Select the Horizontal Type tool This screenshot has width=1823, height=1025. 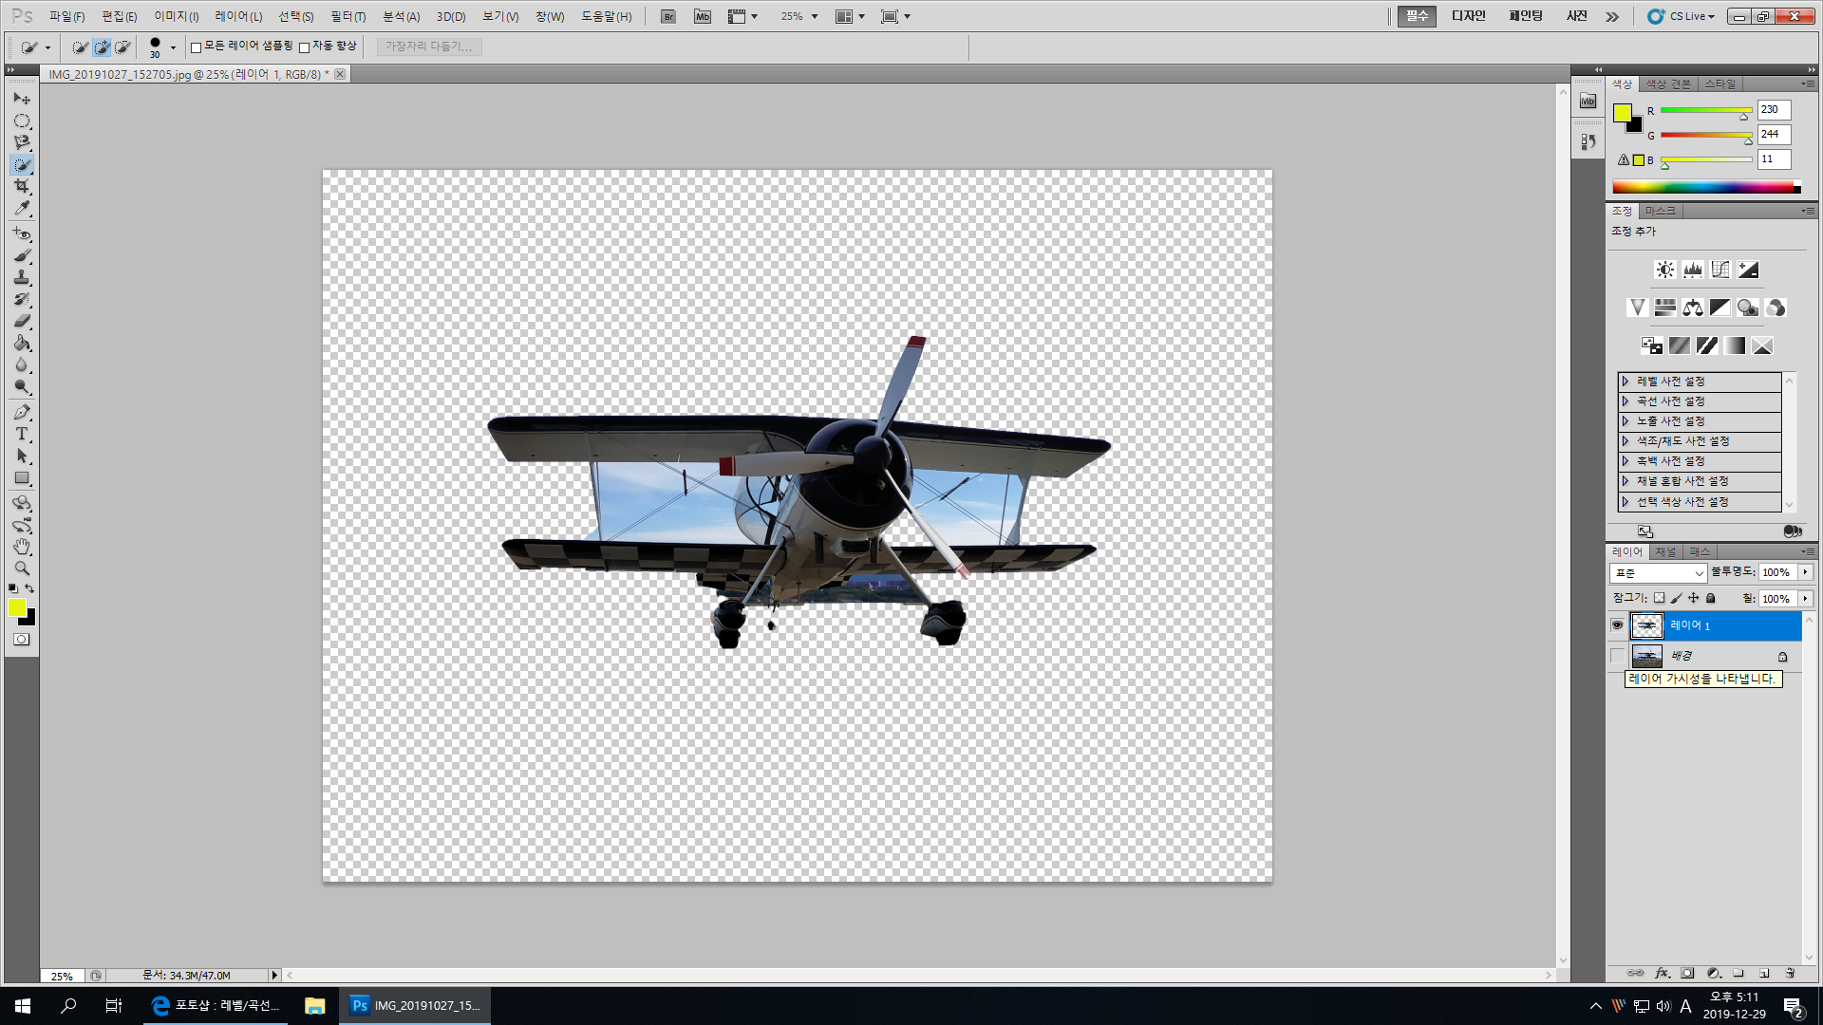click(x=22, y=434)
